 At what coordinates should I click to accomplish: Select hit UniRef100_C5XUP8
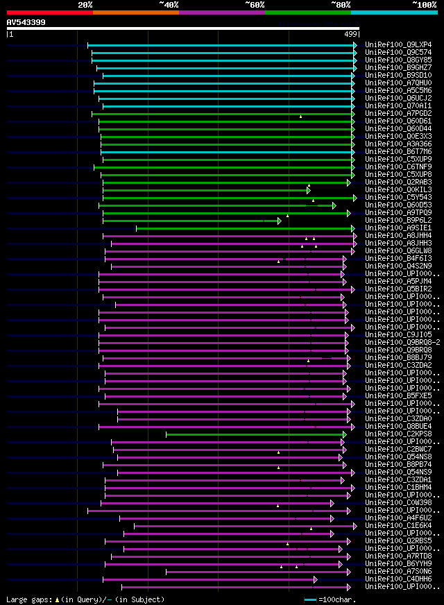(x=398, y=174)
